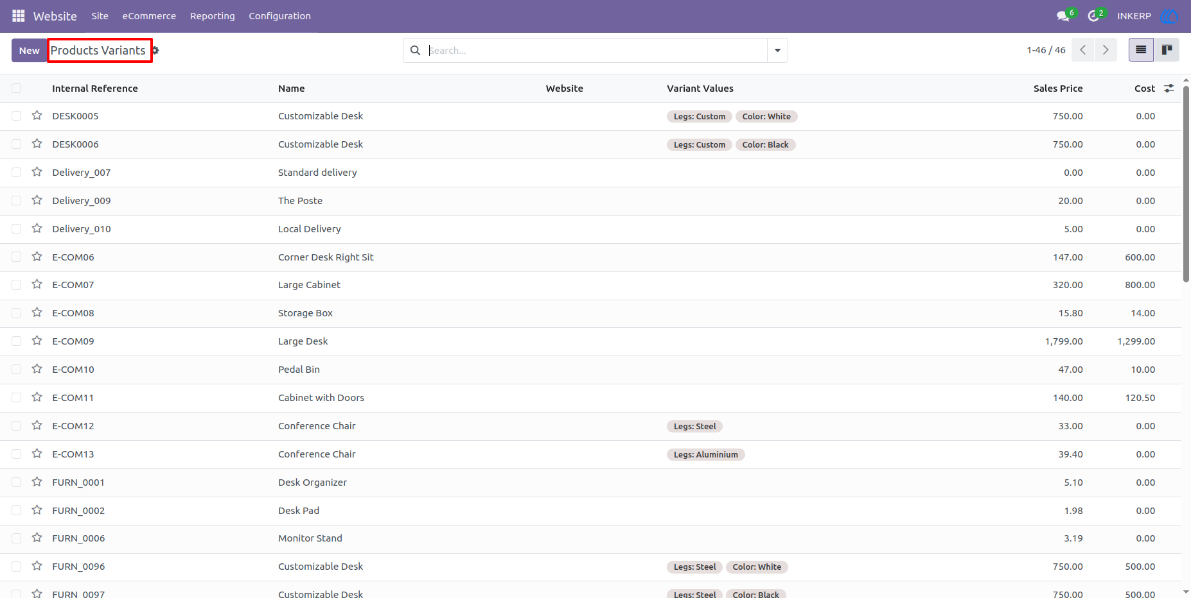This screenshot has height=598, width=1191.
Task: Go to previous page of records
Action: click(1083, 50)
